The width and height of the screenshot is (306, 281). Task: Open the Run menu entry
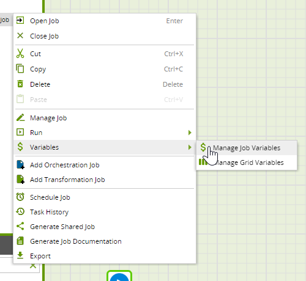pyautogui.click(x=105, y=133)
